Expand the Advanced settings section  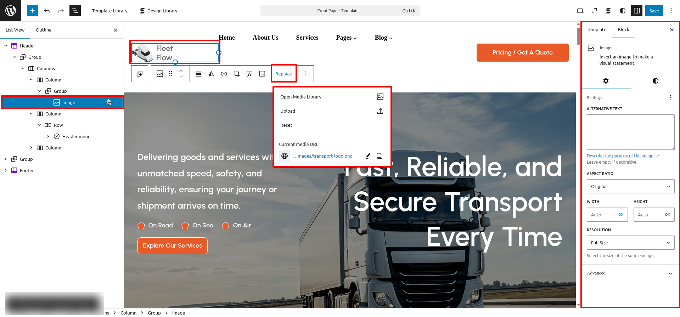[630, 273]
